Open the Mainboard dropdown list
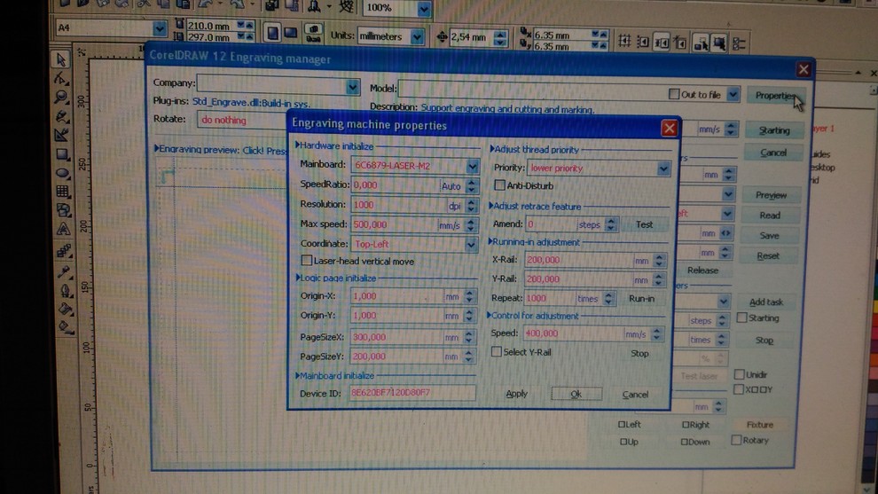Image resolution: width=878 pixels, height=494 pixels. pyautogui.click(x=472, y=166)
